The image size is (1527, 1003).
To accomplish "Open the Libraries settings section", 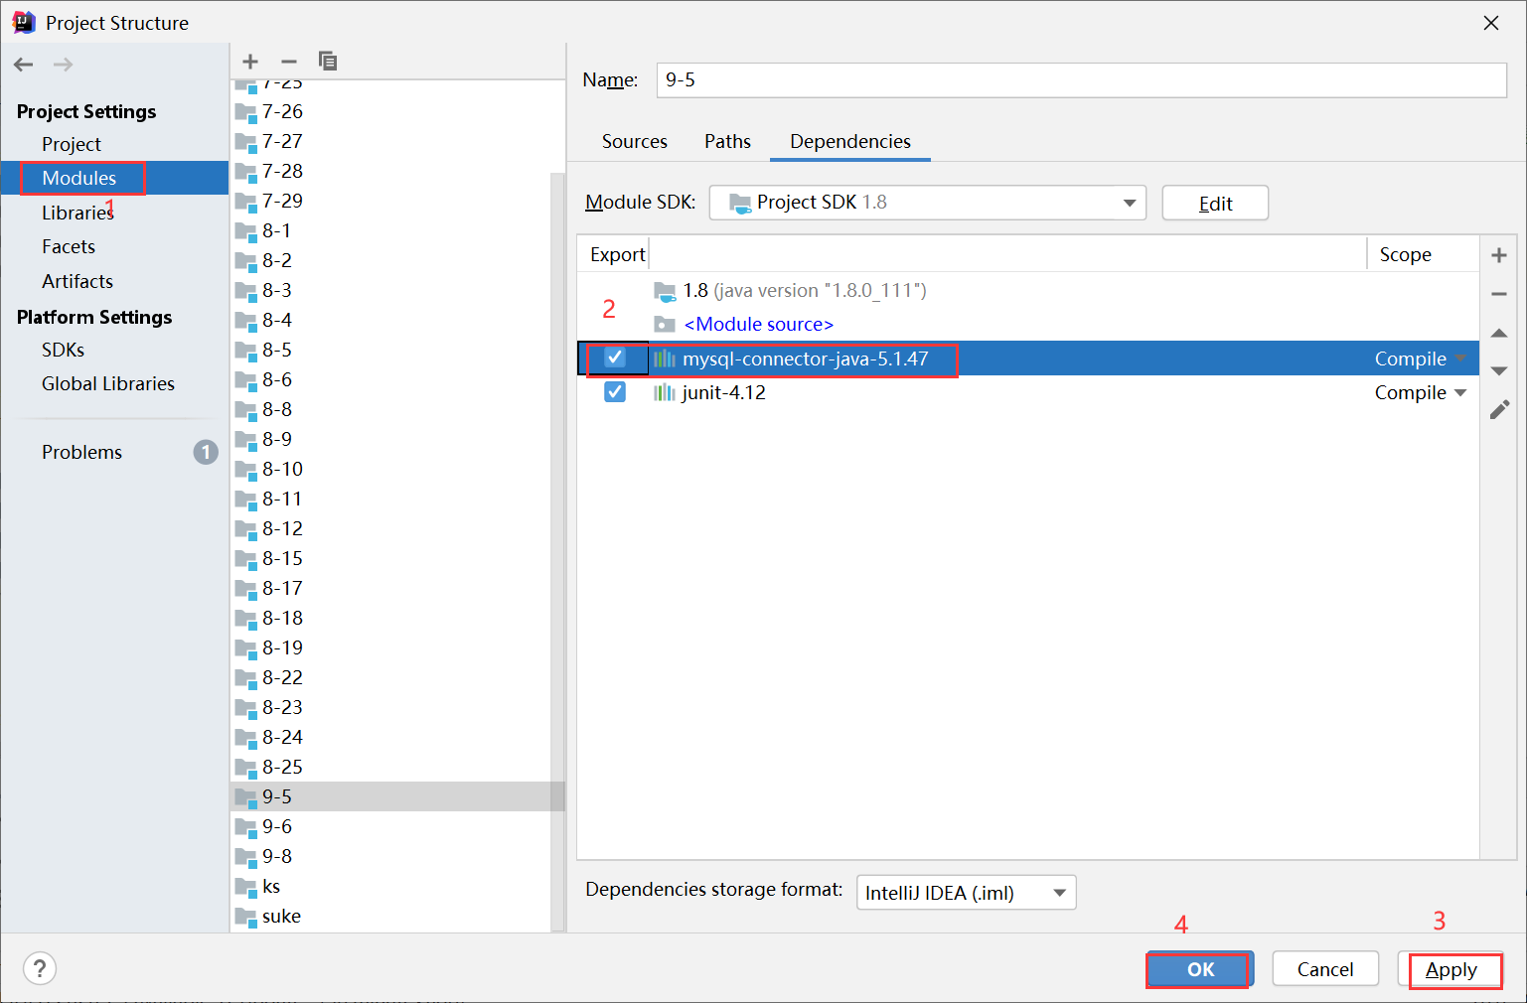I will point(77,213).
